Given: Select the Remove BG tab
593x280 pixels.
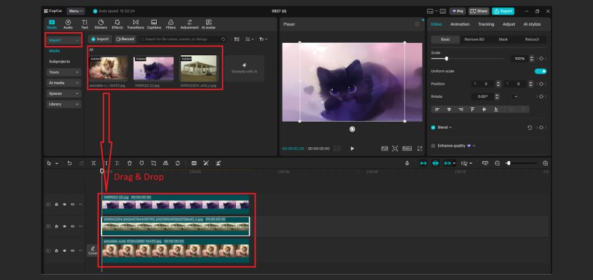Looking at the screenshot, I should pos(474,39).
